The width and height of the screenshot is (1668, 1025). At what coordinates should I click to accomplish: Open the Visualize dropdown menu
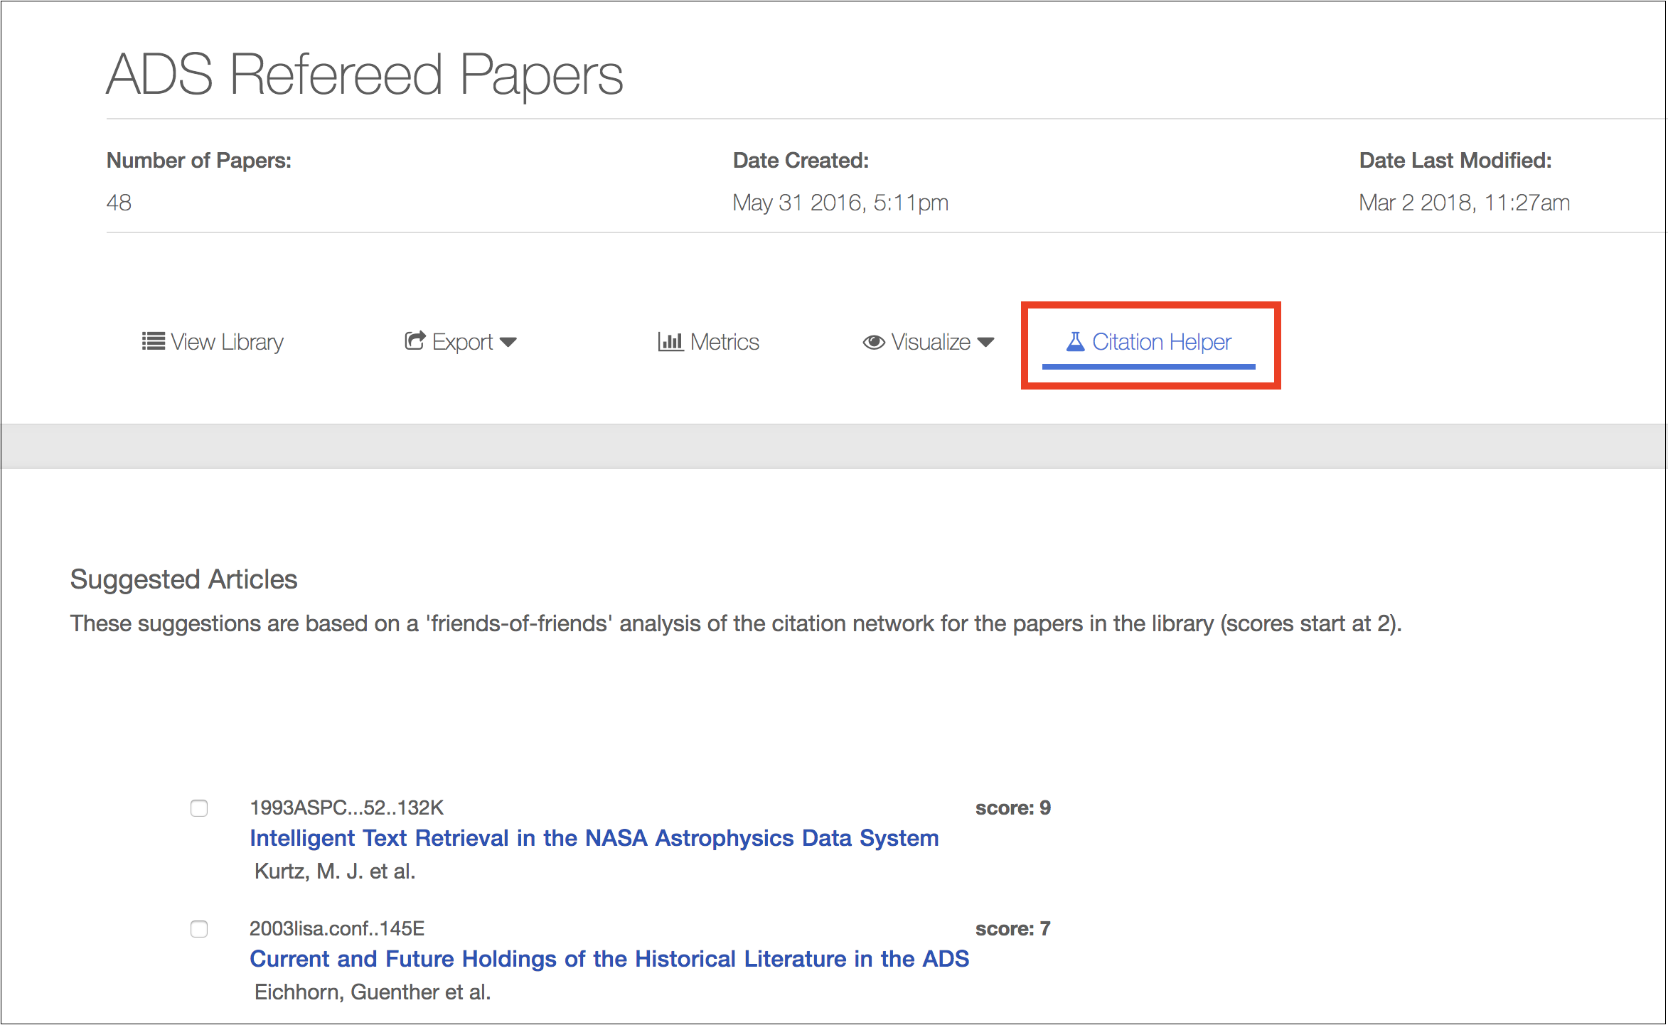pos(986,342)
